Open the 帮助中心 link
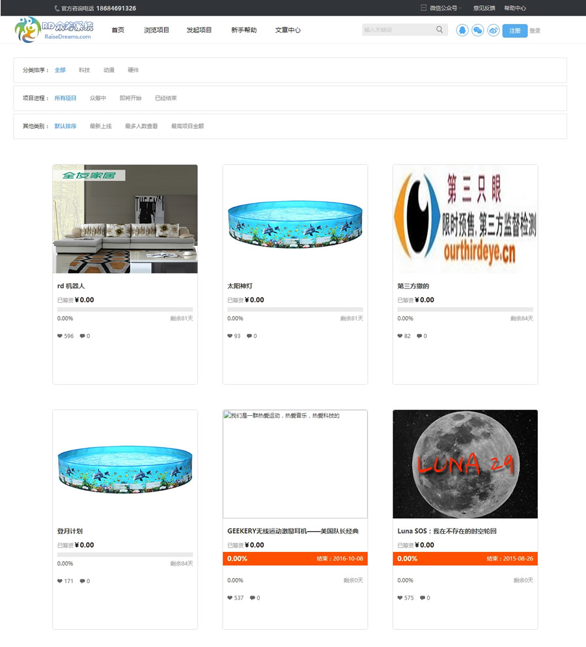Viewport: 586px width, 647px height. [515, 8]
